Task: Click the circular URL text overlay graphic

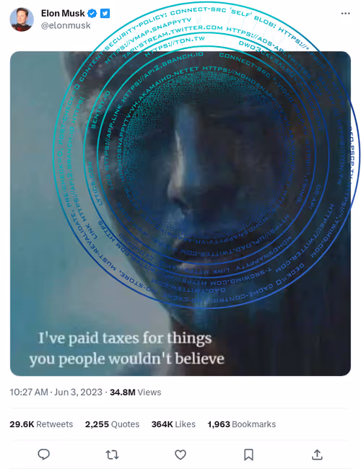Action: [x=206, y=154]
